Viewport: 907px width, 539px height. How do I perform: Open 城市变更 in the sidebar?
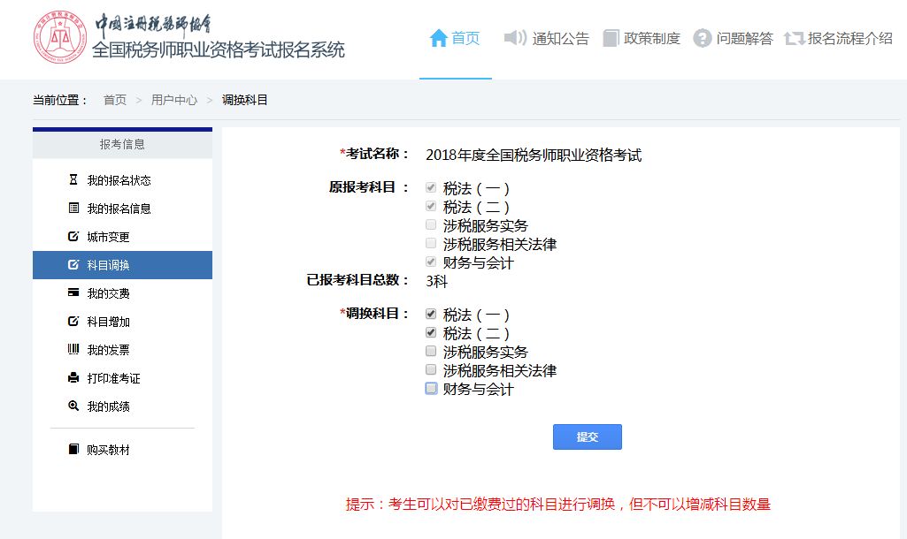point(108,237)
